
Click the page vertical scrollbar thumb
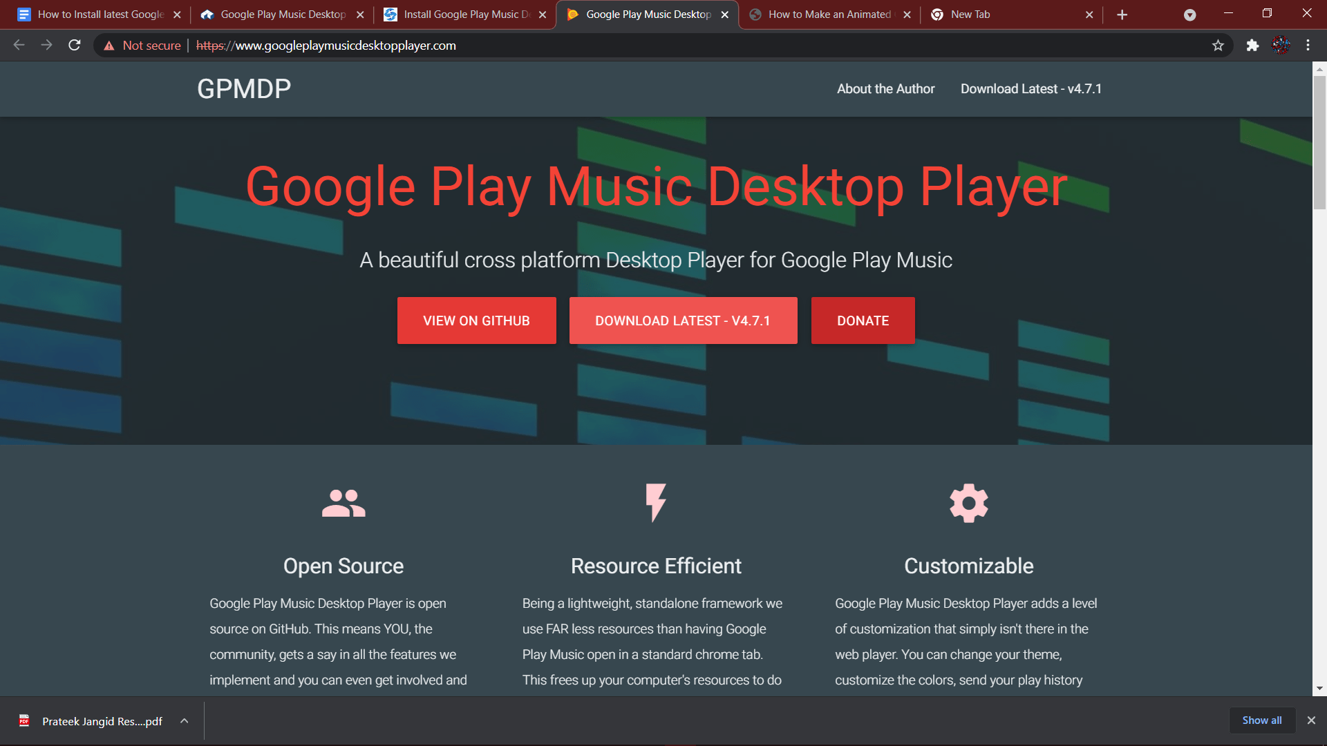tap(1319, 142)
